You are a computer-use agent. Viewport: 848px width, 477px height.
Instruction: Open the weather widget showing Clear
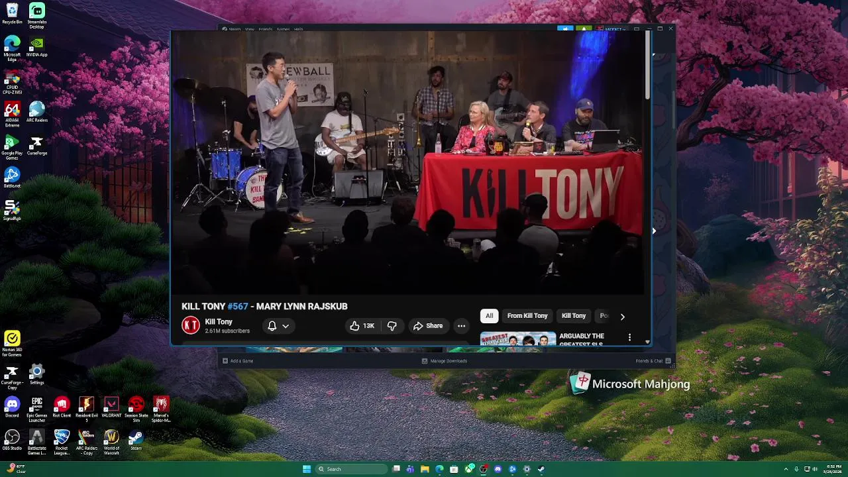pos(16,469)
